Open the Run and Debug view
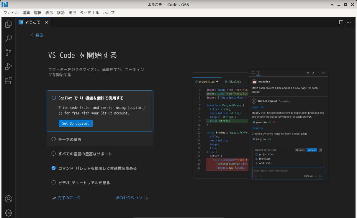The image size is (357, 218). pos(9,66)
